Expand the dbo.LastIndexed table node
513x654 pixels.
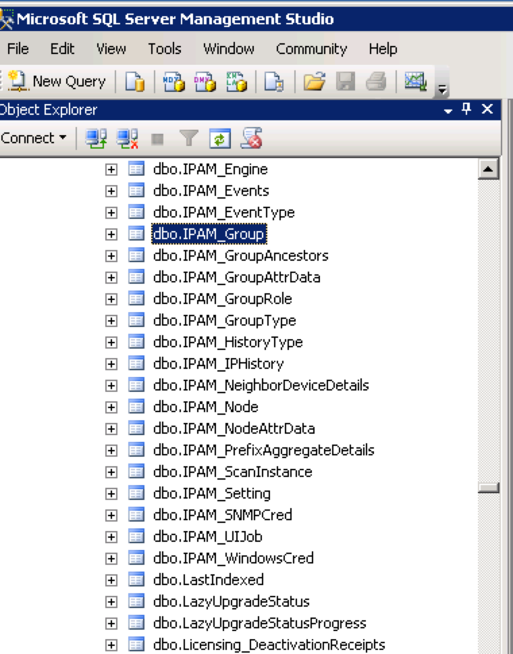pyautogui.click(x=111, y=580)
